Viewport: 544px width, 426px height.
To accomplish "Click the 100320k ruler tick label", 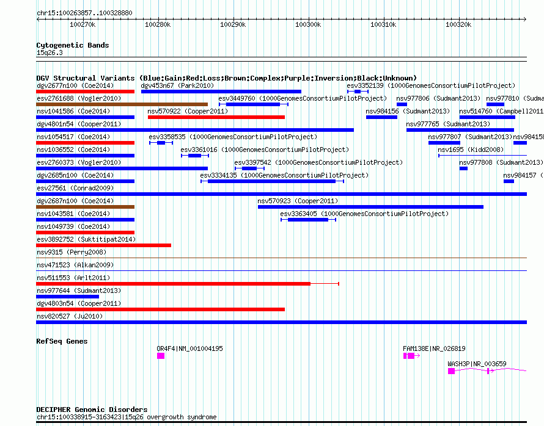I will pos(458,24).
